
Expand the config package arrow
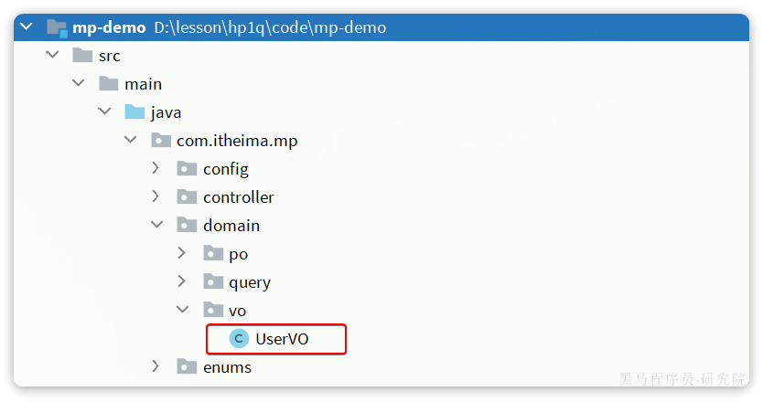156,169
